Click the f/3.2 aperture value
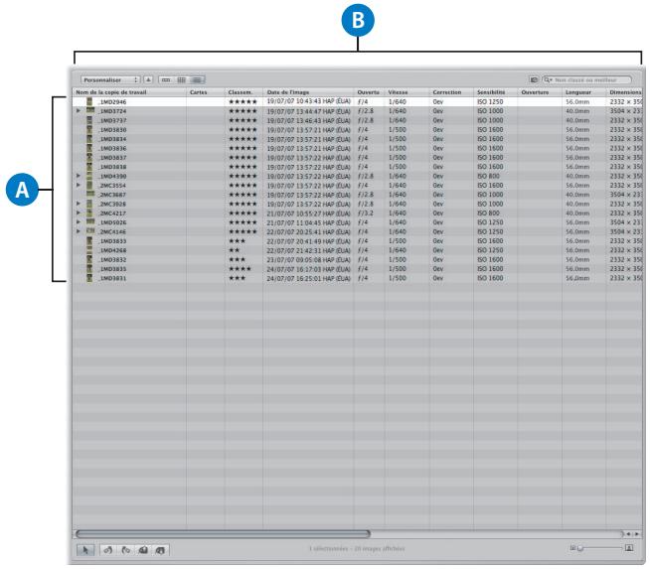This screenshot has width=650, height=569. tap(365, 213)
